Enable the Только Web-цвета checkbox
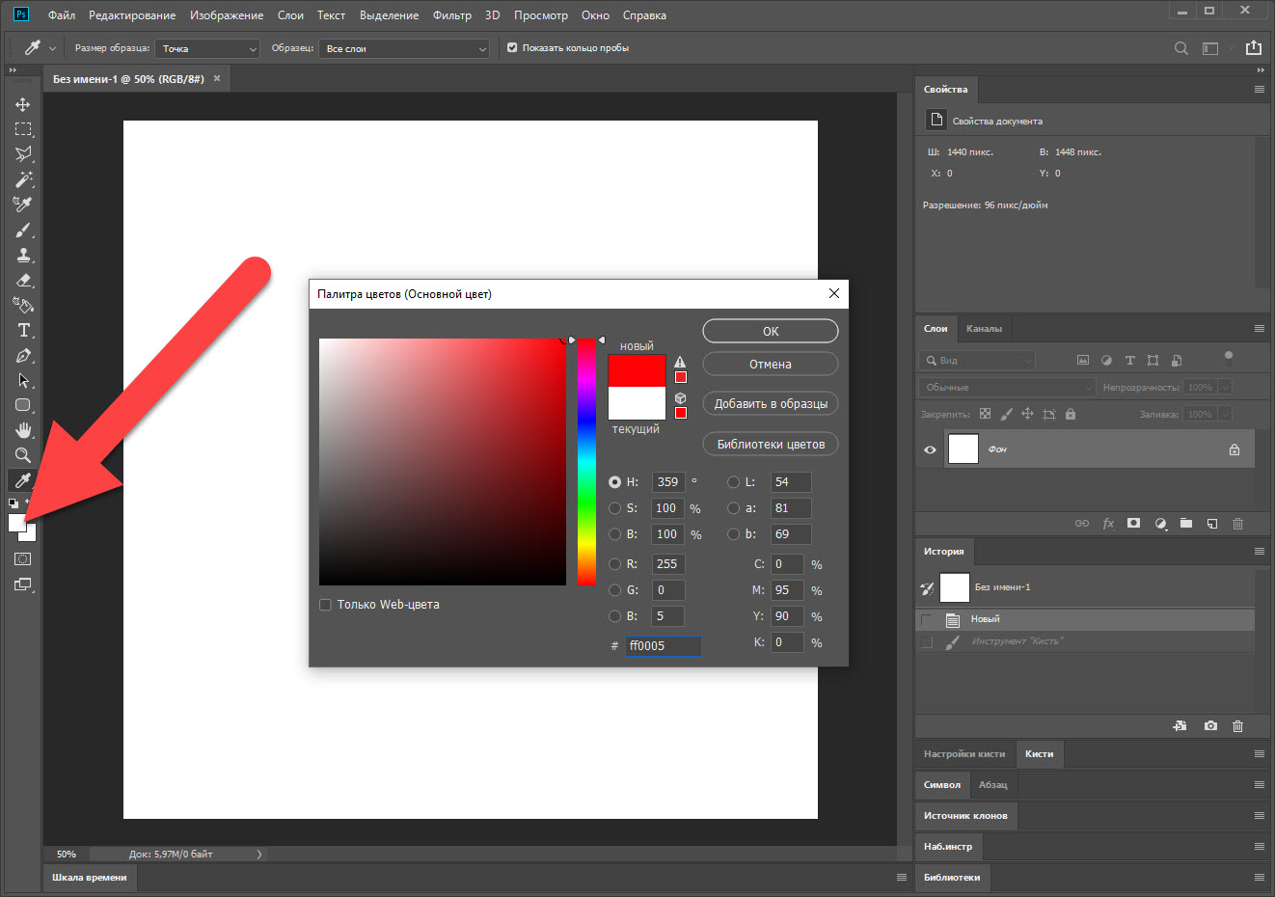This screenshot has width=1275, height=897. coord(326,605)
